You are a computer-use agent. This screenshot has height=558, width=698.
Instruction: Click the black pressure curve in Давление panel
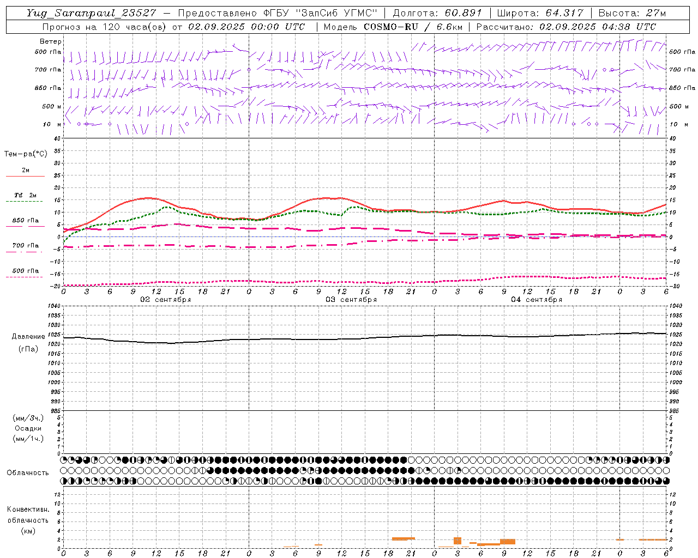tap(365, 338)
